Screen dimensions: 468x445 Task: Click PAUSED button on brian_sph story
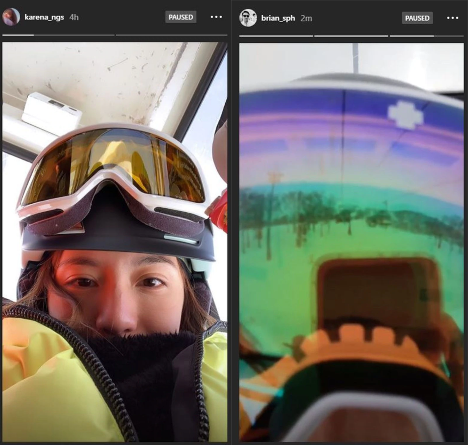coord(417,18)
